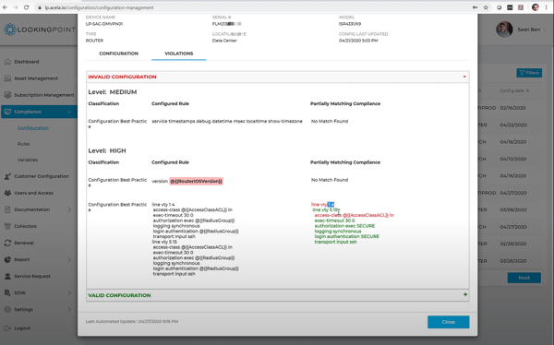This screenshot has height=345, width=554.
Task: Click the Users and Access icon
Action: [x=7, y=193]
